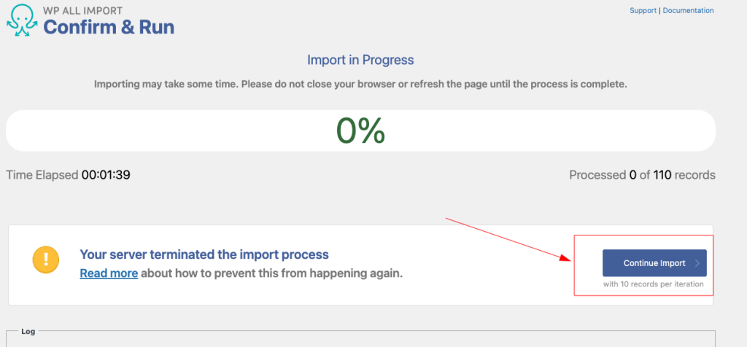
Task: Follow the Read more link
Action: pos(109,273)
